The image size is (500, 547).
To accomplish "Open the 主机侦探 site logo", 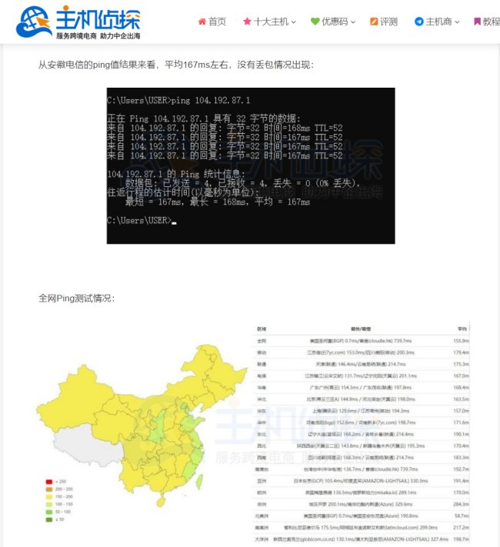I will coord(78,22).
